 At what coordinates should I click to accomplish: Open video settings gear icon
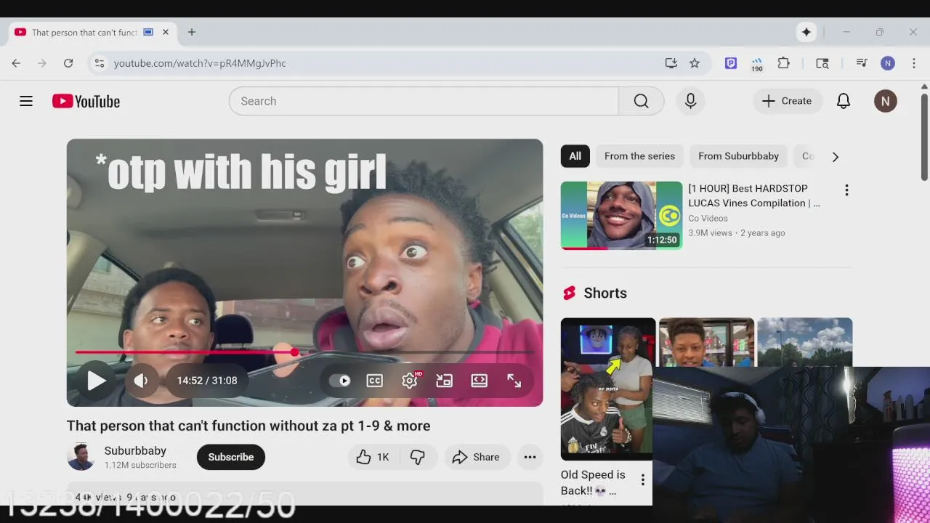pos(410,380)
